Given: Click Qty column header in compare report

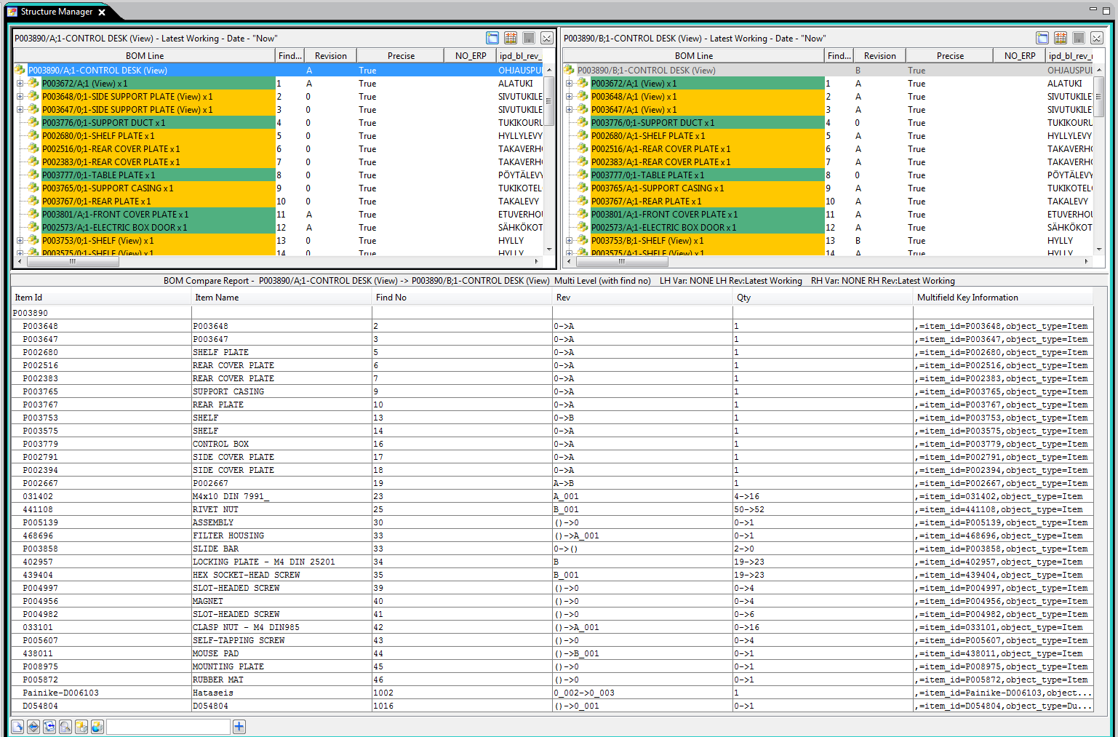Looking at the screenshot, I should (x=823, y=297).
